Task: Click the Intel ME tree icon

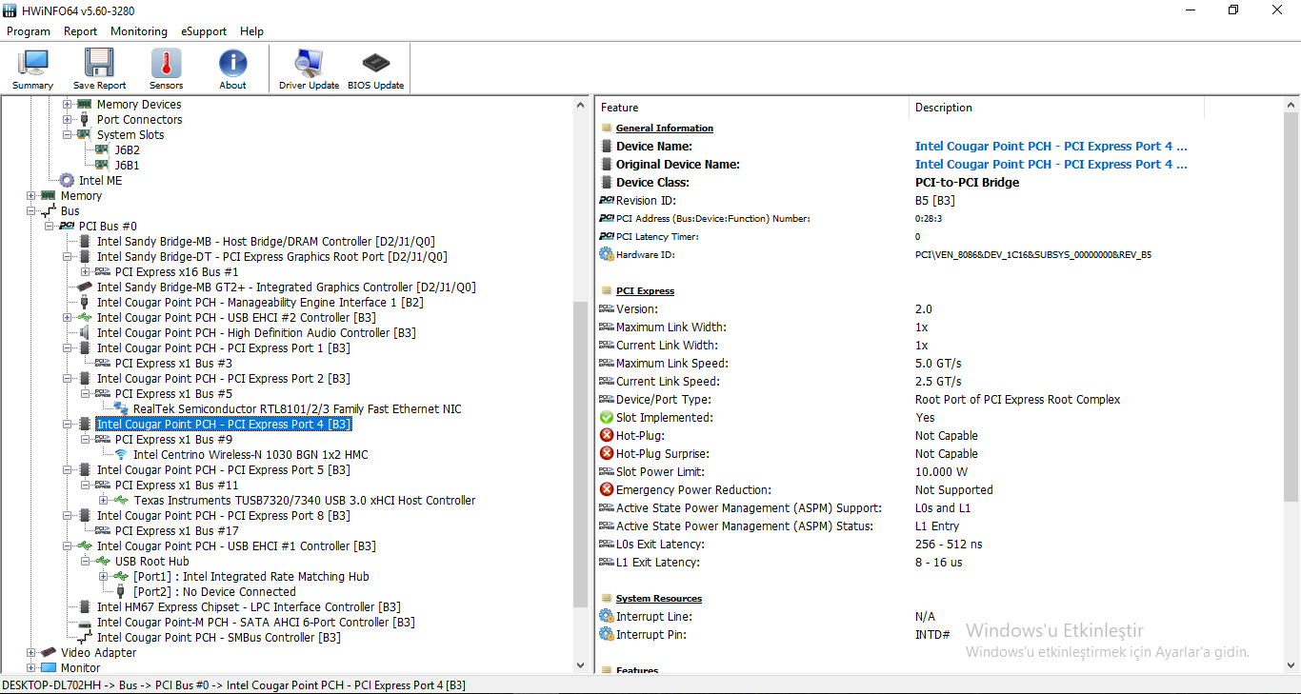Action: click(67, 180)
